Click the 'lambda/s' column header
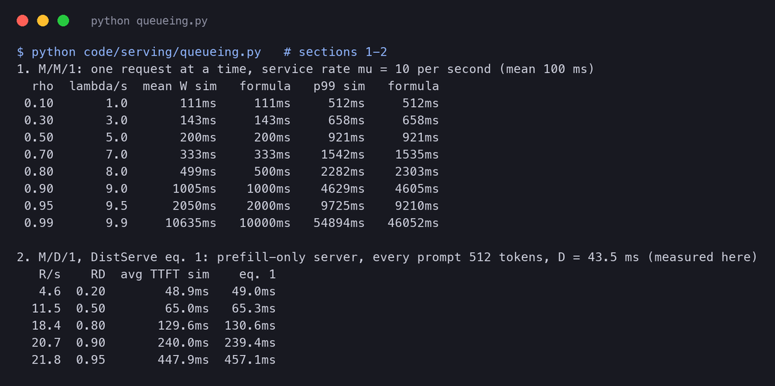Viewport: 775px width, 386px height. click(x=99, y=86)
